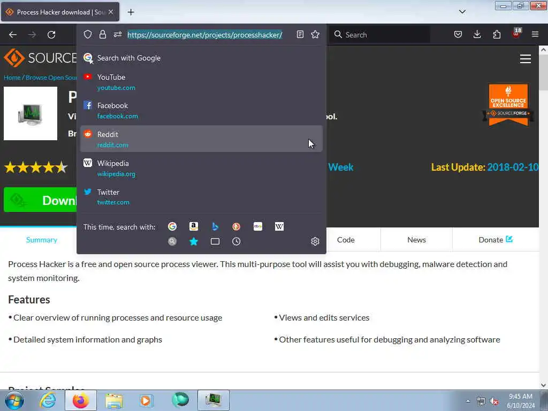548x411 pixels.
Task: Open the Summary tab
Action: tap(42, 240)
